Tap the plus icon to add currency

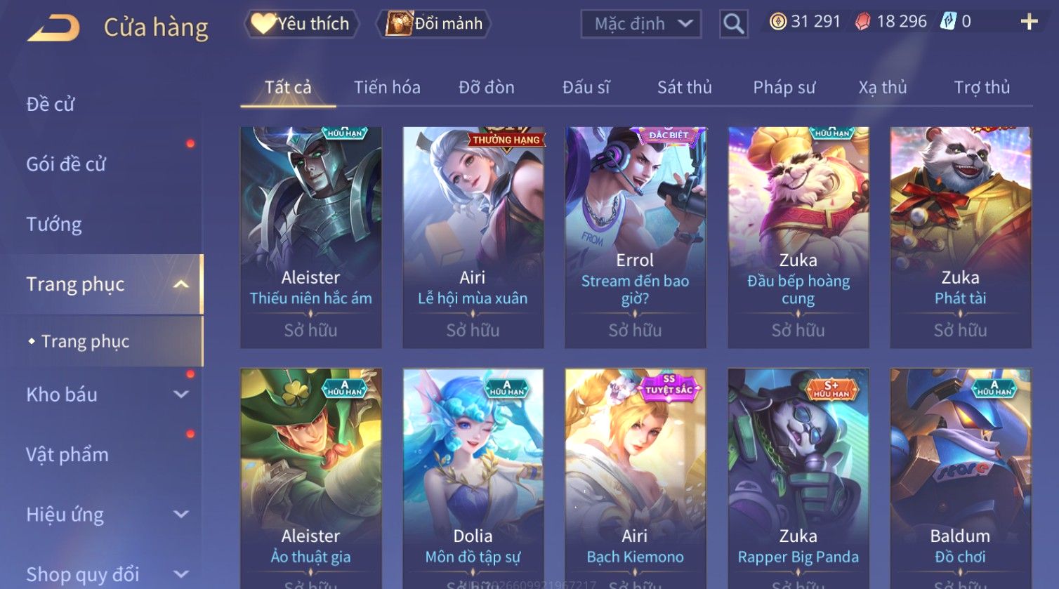[1029, 22]
